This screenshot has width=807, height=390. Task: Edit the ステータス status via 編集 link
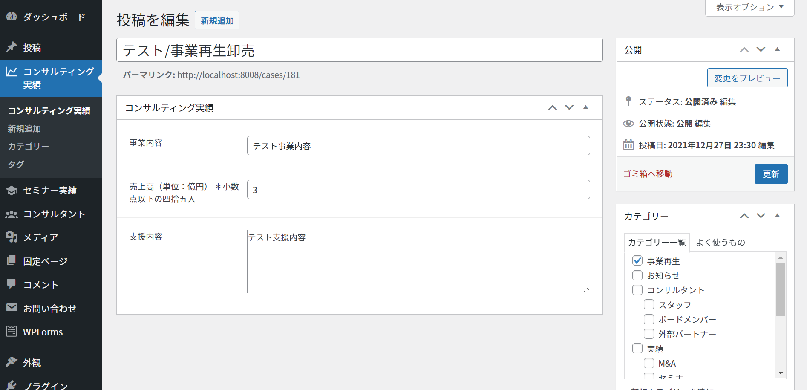[728, 102]
